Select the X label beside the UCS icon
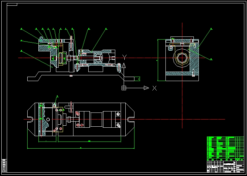The height and width of the screenshot is (176, 247). (x=155, y=88)
